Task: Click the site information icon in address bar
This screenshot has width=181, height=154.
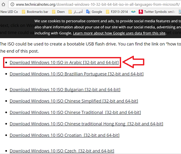Action: point(12,5)
